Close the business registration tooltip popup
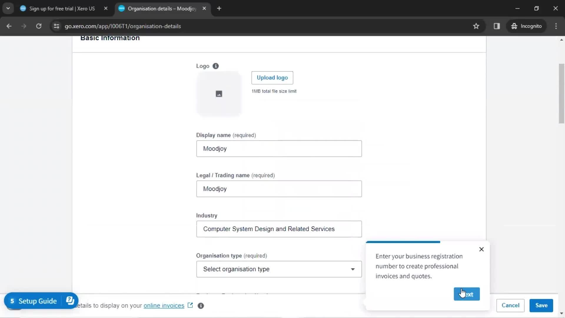This screenshot has width=565, height=318. [481, 249]
